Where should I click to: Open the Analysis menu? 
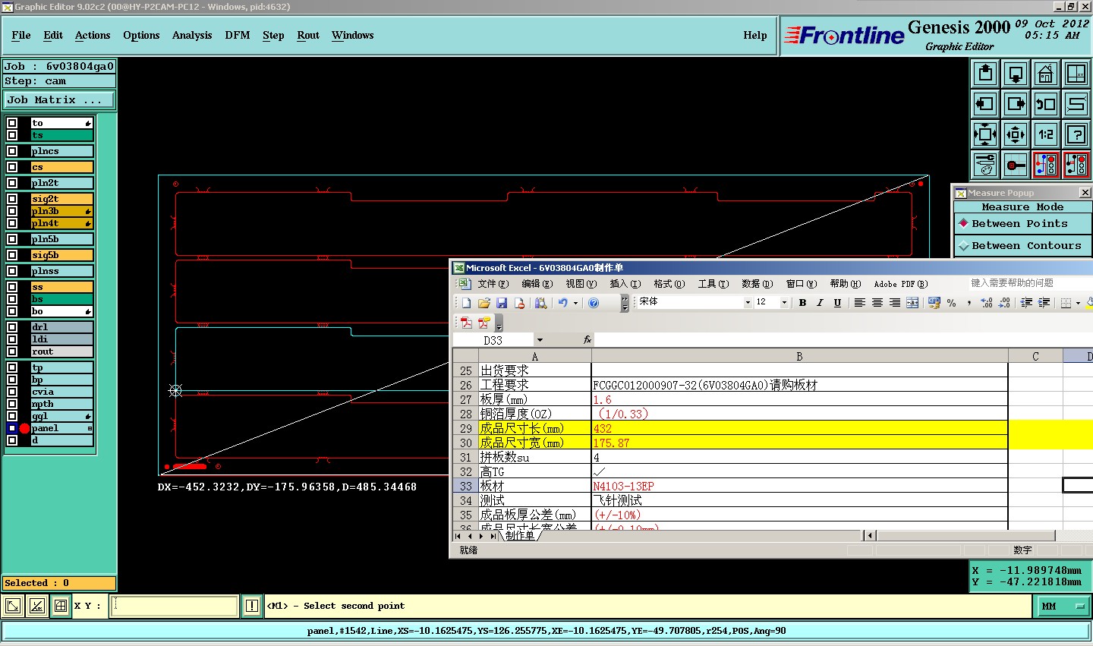[x=192, y=36]
